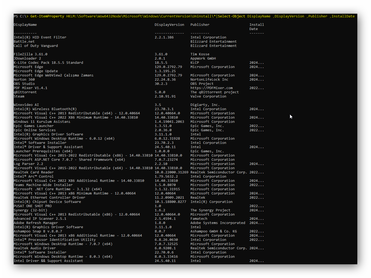371x278 pixels.
Task: Click the qBittorrent entry
Action: (x=25, y=92)
